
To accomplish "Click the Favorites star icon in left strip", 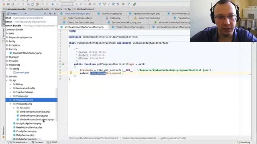I will pyautogui.click(x=3, y=137).
